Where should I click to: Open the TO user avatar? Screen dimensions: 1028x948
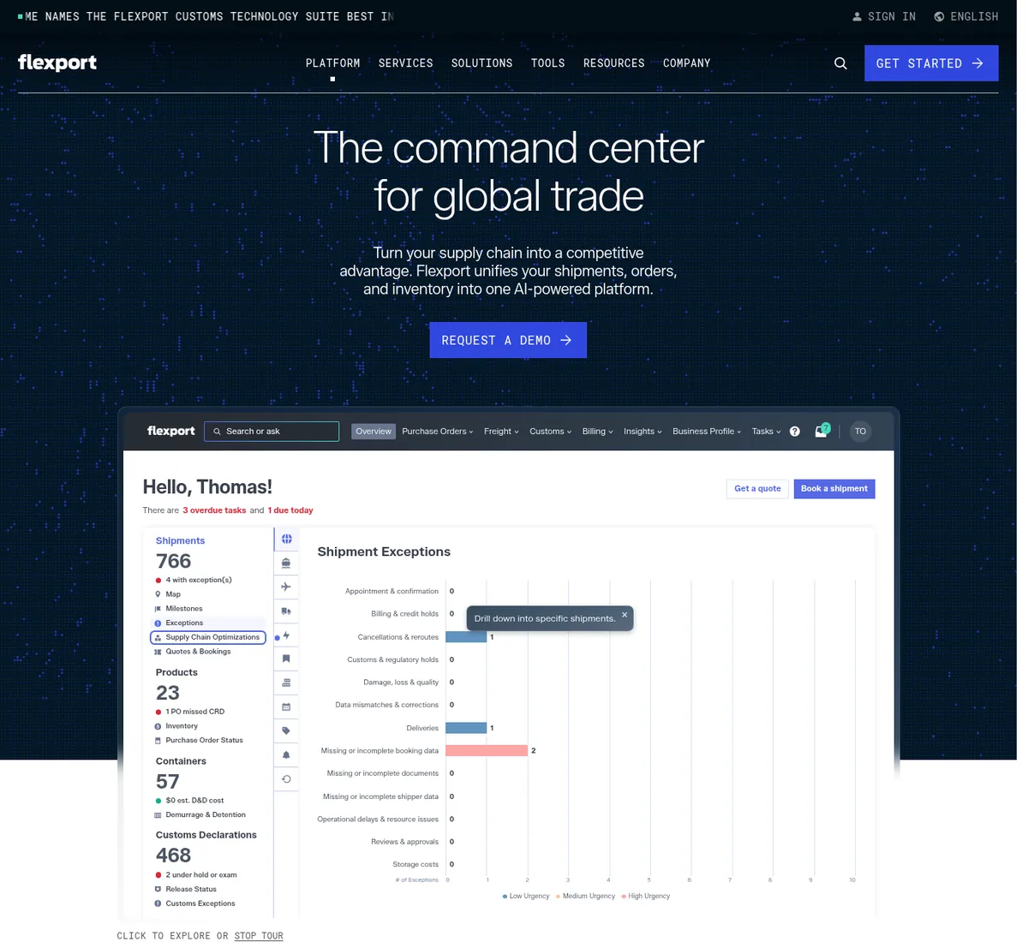[x=860, y=432]
